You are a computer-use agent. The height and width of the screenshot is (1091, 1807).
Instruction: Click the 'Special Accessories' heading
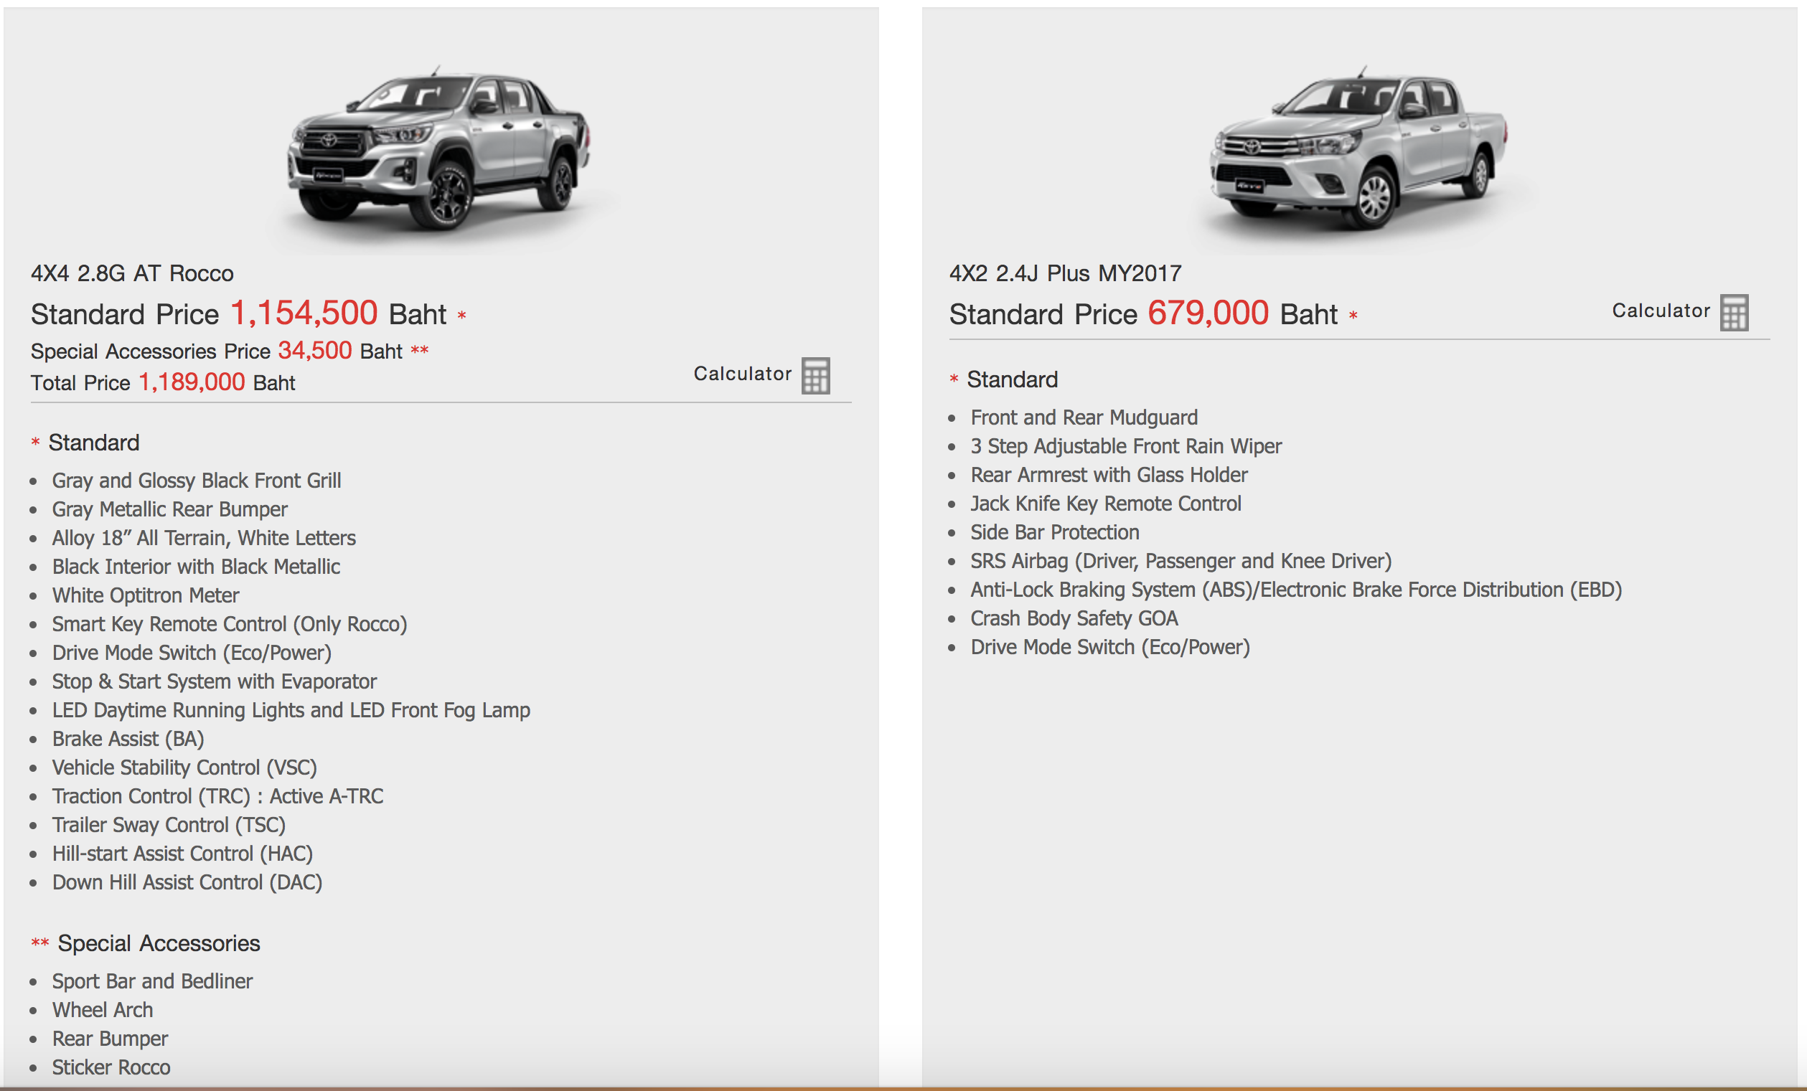159,943
